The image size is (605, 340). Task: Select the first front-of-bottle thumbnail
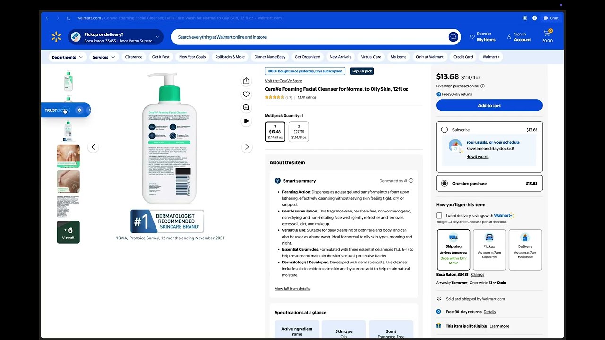coord(68,81)
